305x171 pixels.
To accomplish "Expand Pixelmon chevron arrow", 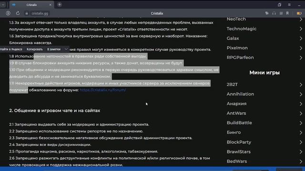I will (x=301, y=48).
